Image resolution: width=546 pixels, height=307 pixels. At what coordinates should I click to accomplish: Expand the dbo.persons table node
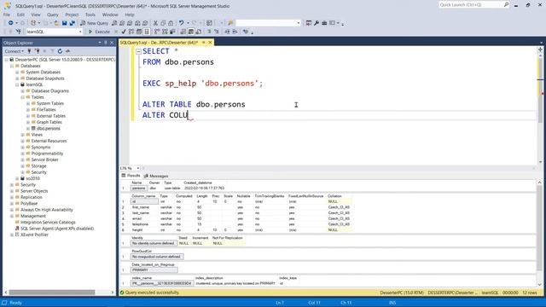[28, 129]
